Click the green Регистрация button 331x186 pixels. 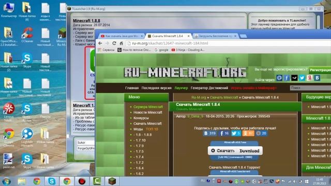320,70
